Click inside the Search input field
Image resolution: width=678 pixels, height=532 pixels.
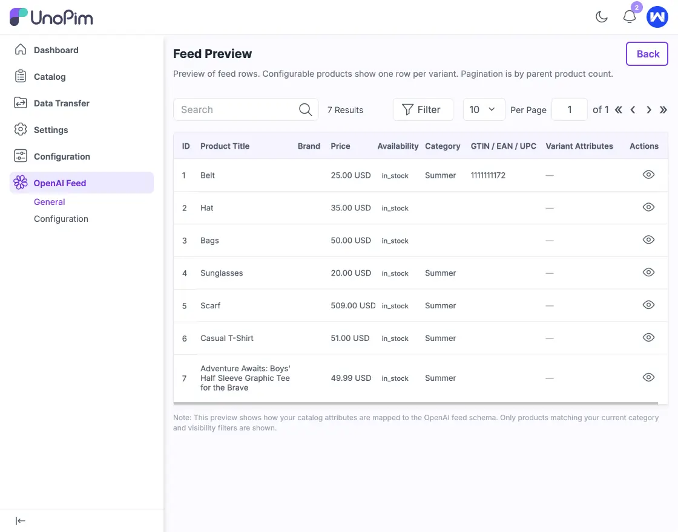[236, 109]
